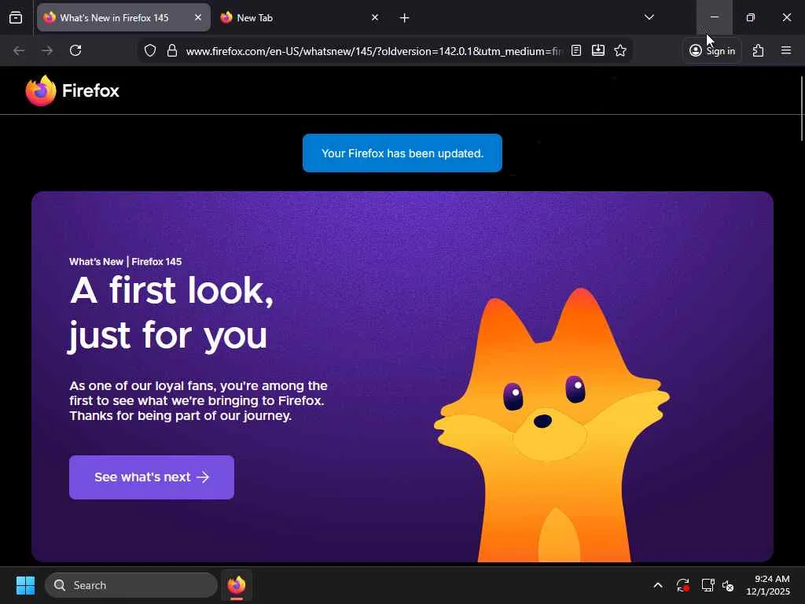This screenshot has height=604, width=805.
Task: Open a new tab with plus button
Action: [x=405, y=18]
